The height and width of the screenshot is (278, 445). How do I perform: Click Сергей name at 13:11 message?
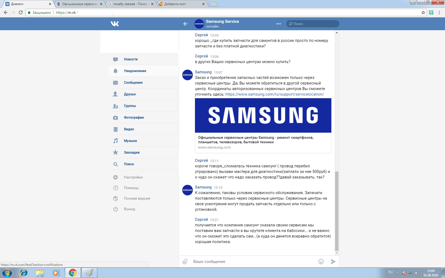[x=201, y=160]
